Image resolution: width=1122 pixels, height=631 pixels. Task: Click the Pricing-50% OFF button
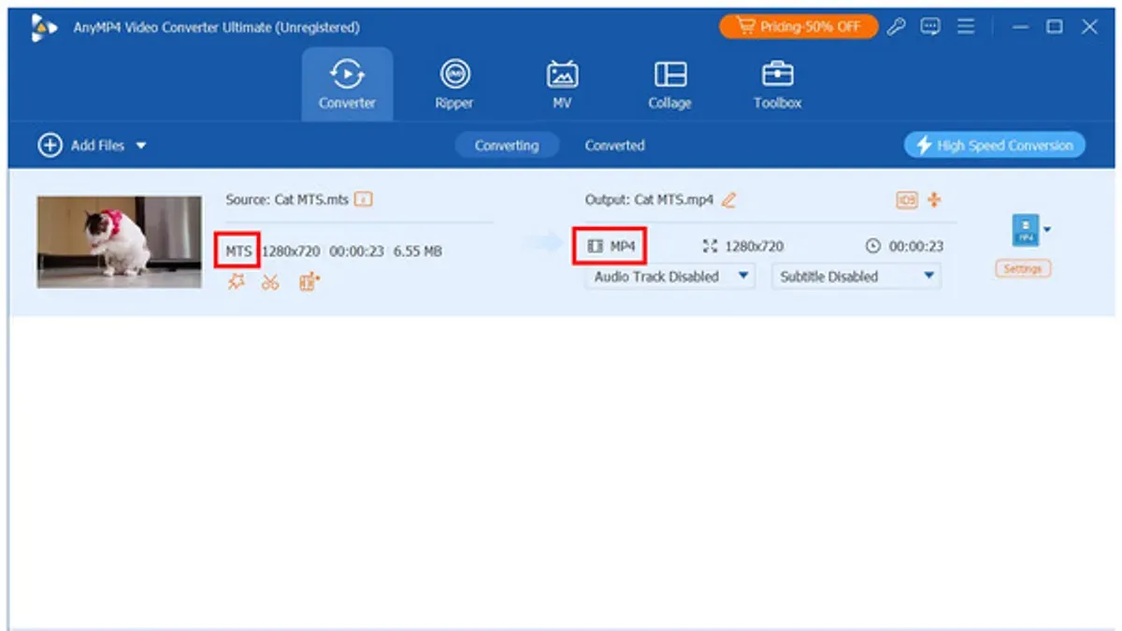pyautogui.click(x=798, y=27)
